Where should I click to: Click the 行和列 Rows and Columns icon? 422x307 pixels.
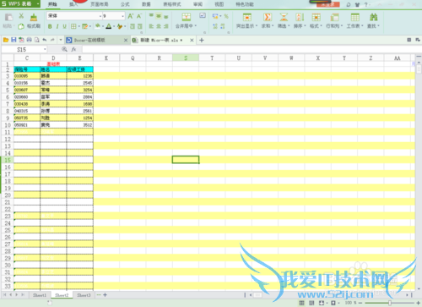(334, 17)
